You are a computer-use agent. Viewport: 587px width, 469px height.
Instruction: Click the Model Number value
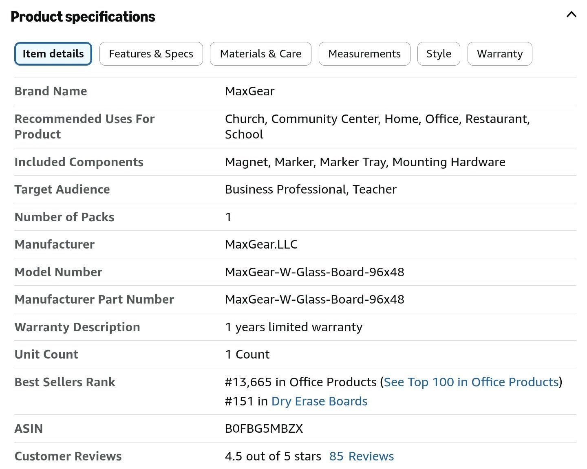coord(315,272)
